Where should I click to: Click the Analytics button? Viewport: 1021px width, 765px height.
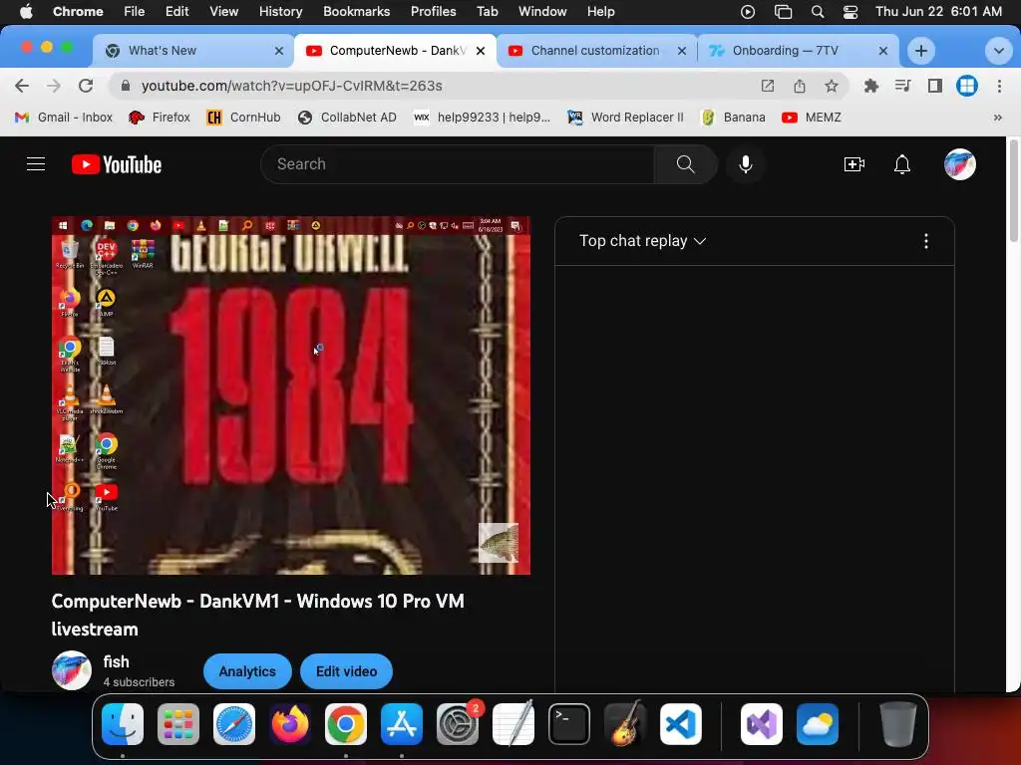247,671
